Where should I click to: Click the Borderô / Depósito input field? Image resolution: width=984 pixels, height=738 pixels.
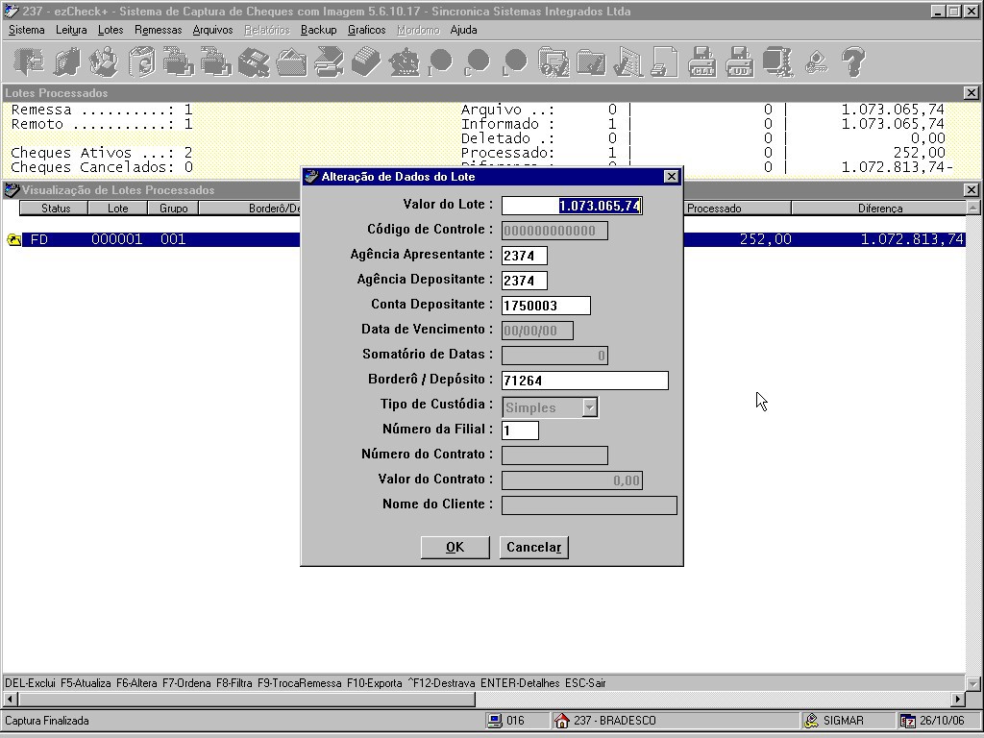coord(585,381)
